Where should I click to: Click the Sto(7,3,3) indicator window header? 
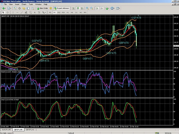point(10,100)
